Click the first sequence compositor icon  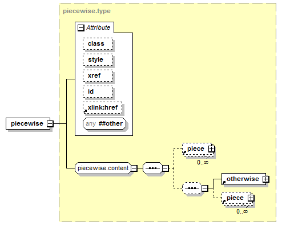pos(152,168)
